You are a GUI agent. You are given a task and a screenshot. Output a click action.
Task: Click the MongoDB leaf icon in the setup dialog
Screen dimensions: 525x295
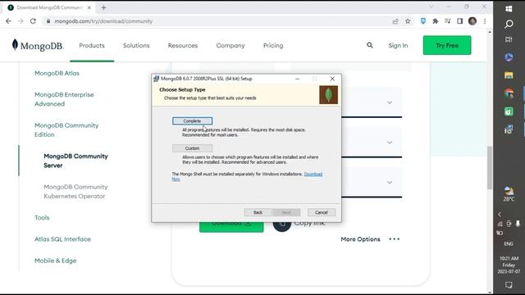tap(328, 95)
